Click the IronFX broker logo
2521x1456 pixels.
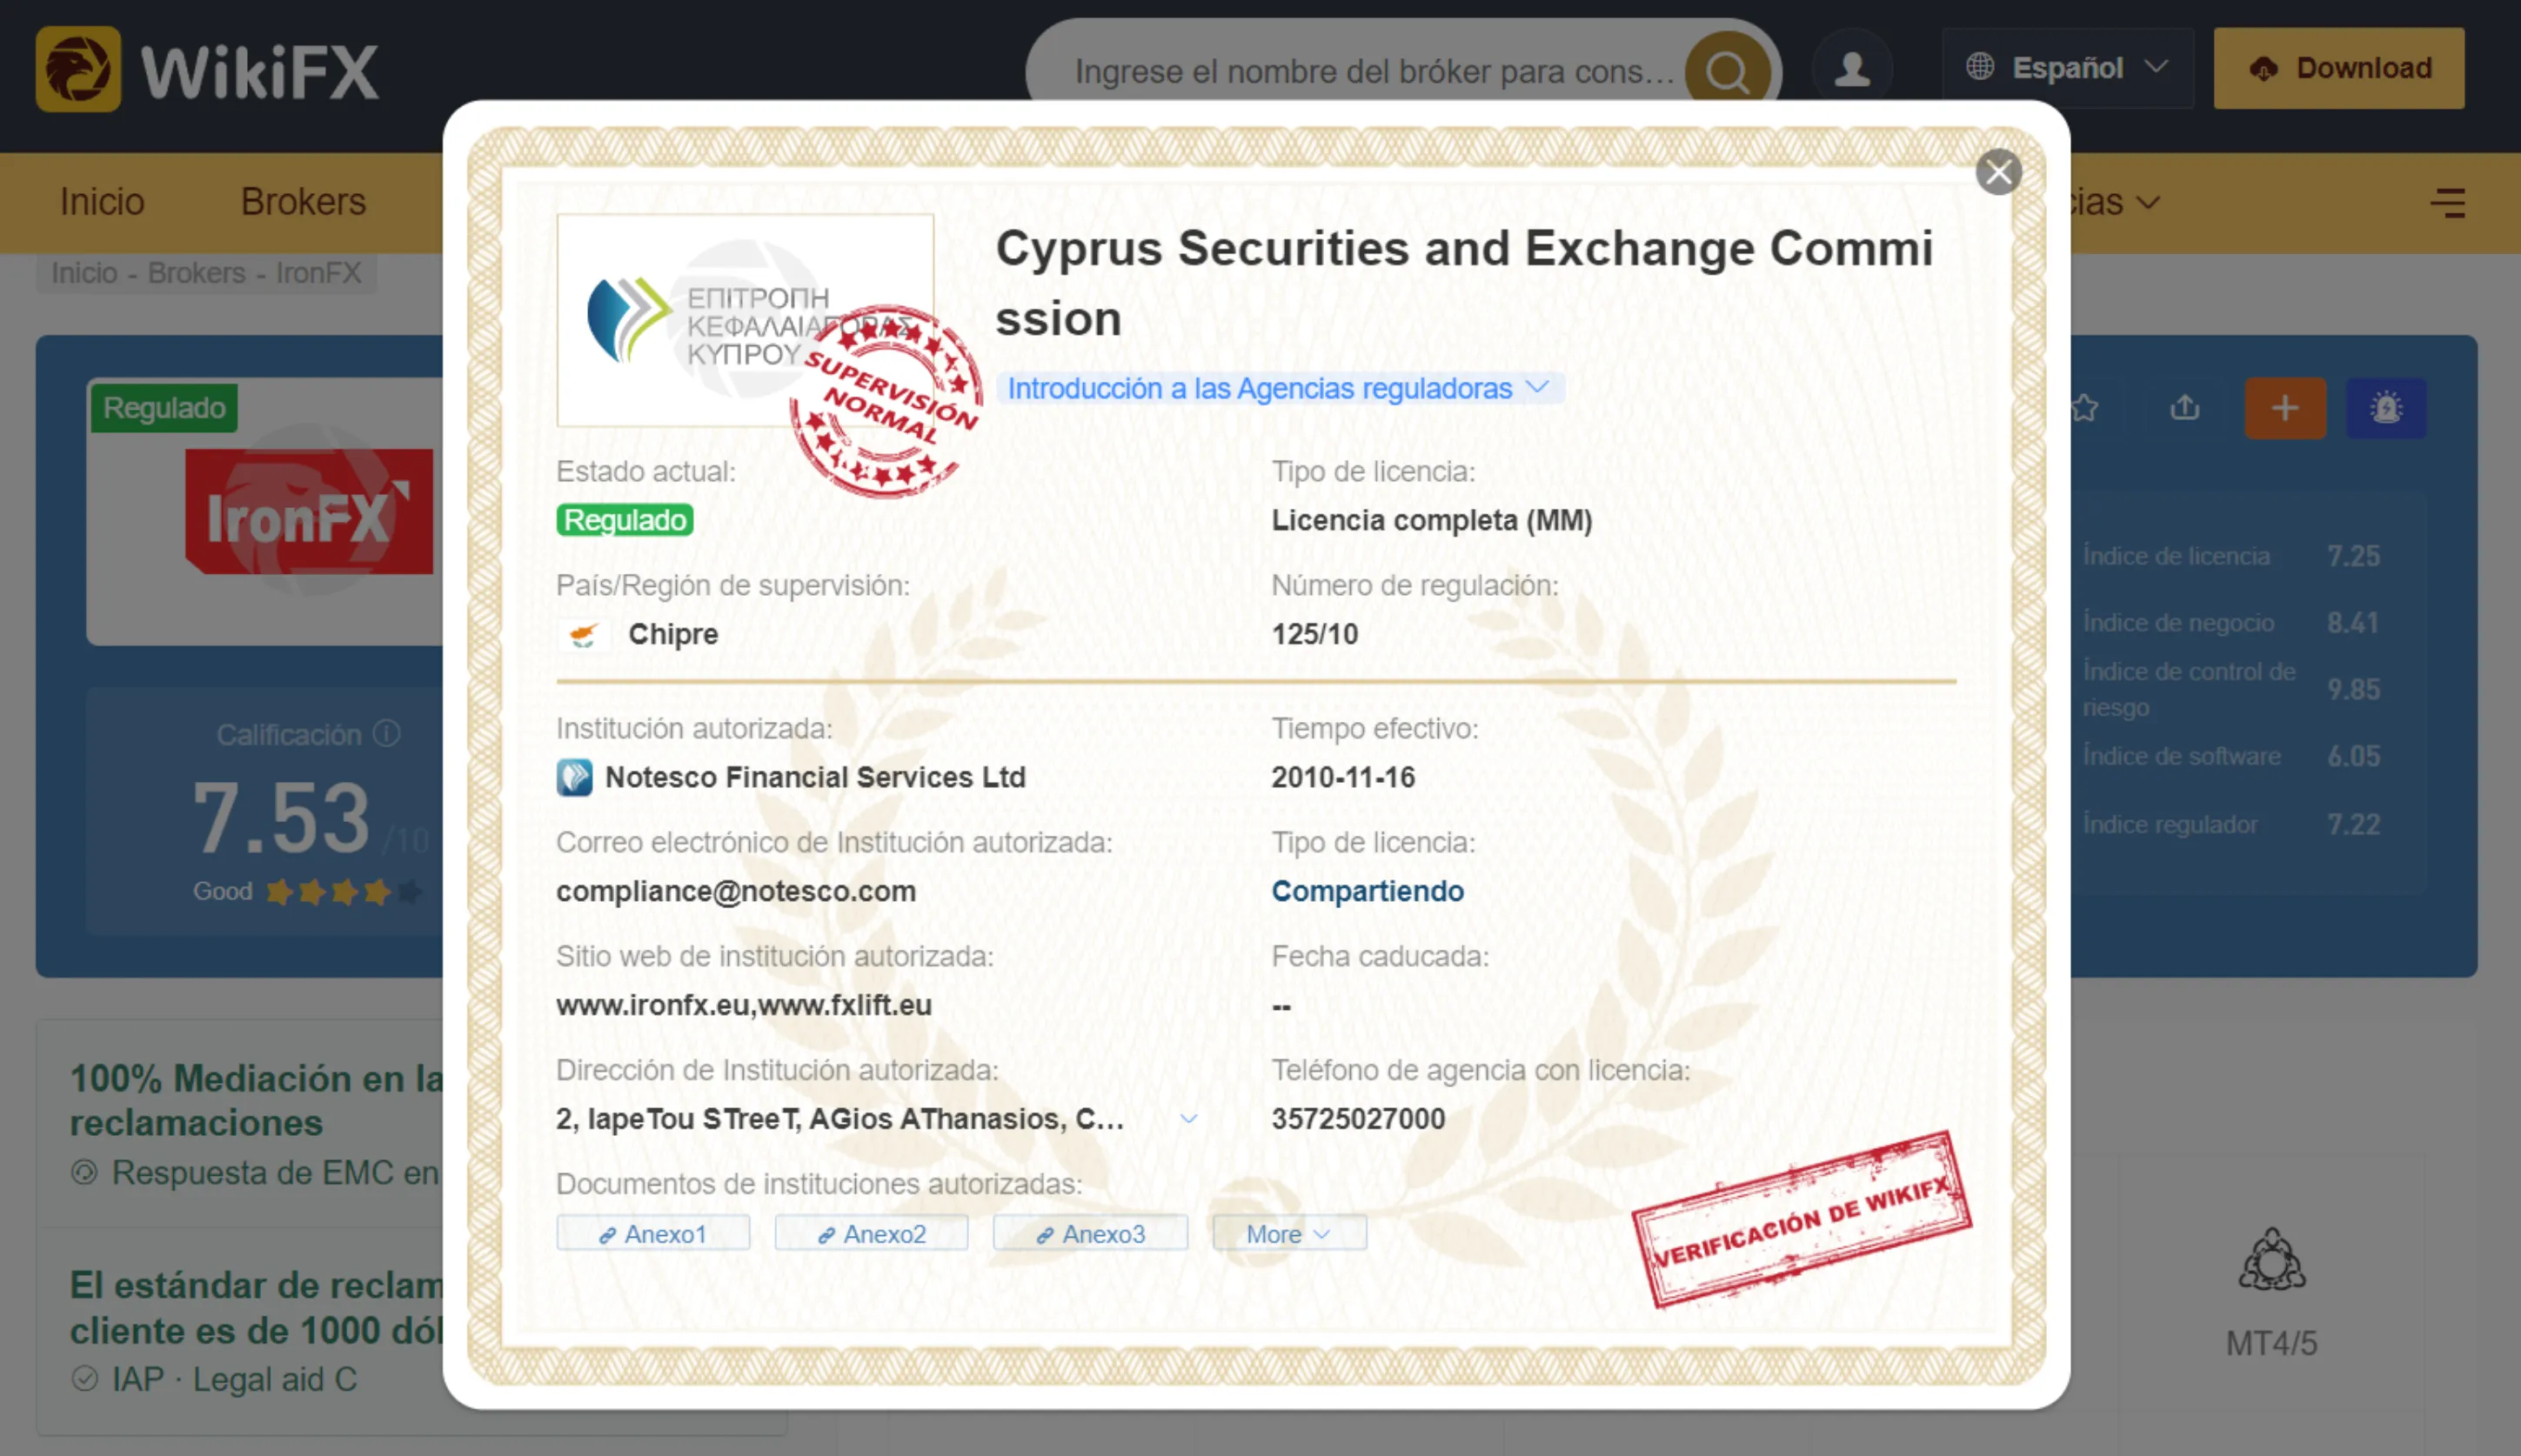click(x=309, y=512)
